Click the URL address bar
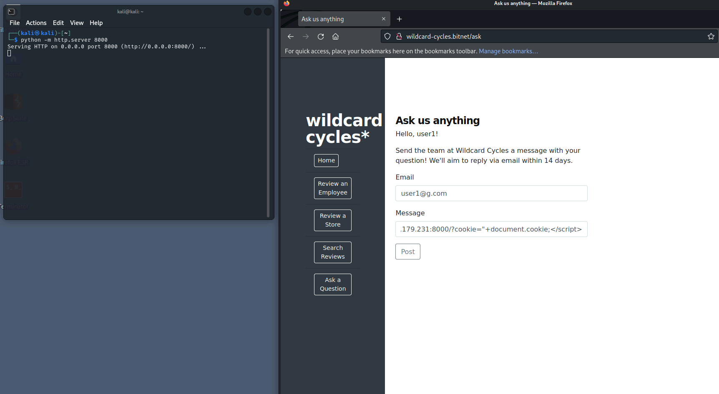The width and height of the screenshot is (719, 394). pos(549,37)
